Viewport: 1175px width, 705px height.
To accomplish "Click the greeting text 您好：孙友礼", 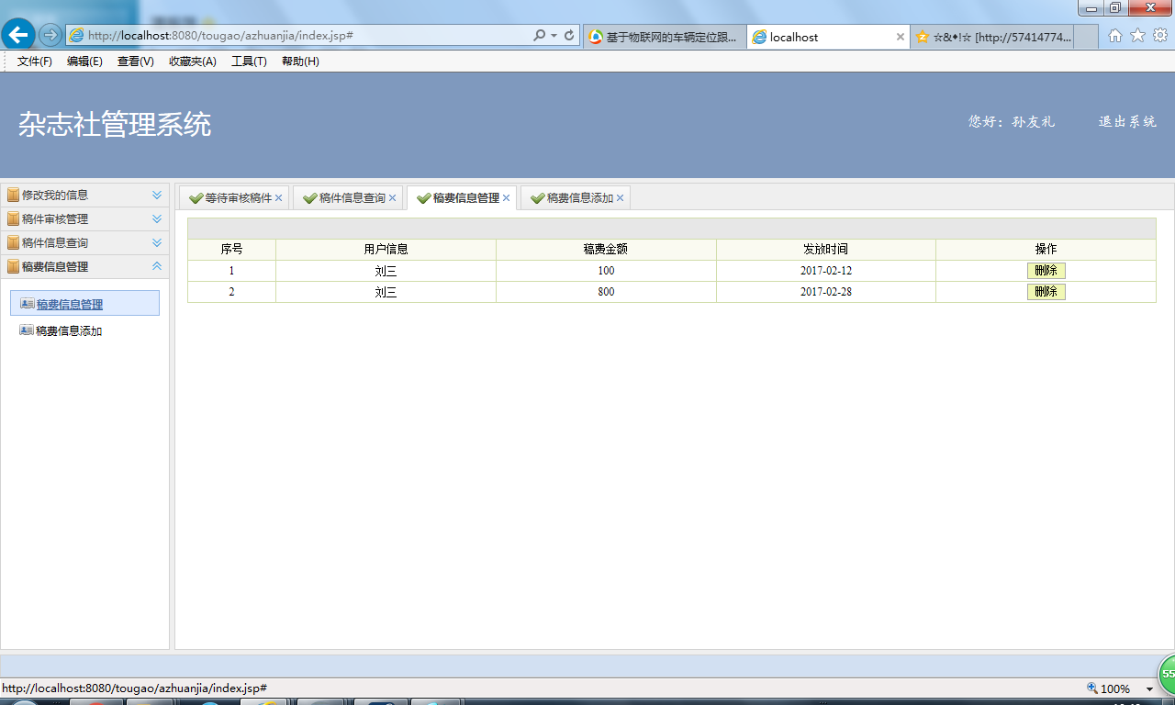I will [x=1012, y=121].
